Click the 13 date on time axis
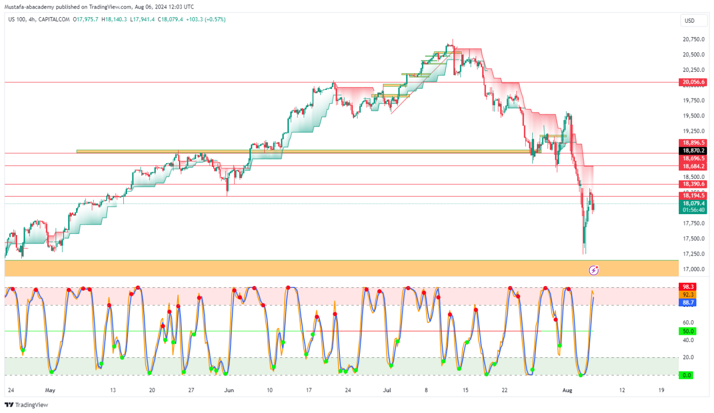 pos(113,390)
